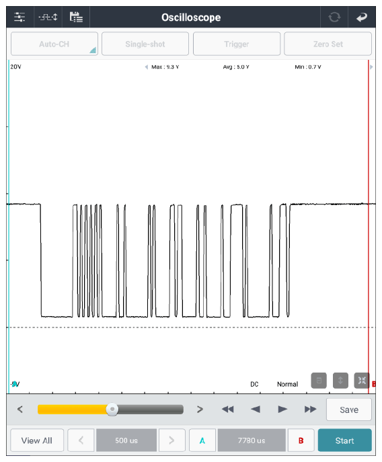Increase time base with right chevron
The height and width of the screenshot is (462, 382).
click(x=172, y=440)
